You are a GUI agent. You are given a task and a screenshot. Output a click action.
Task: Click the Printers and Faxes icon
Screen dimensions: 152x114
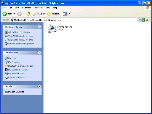(x=6, y=77)
